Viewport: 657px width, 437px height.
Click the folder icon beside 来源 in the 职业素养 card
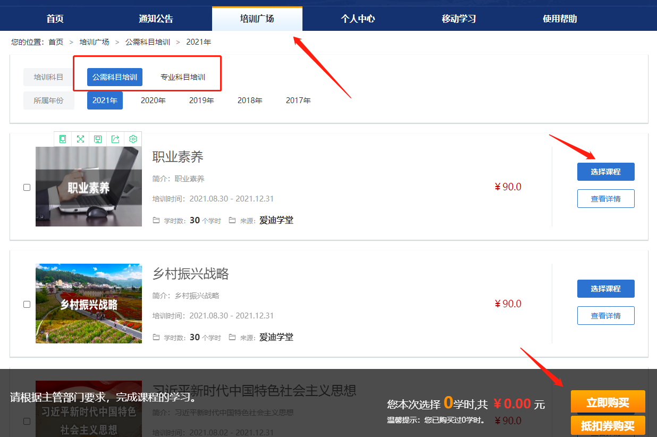tap(232, 220)
